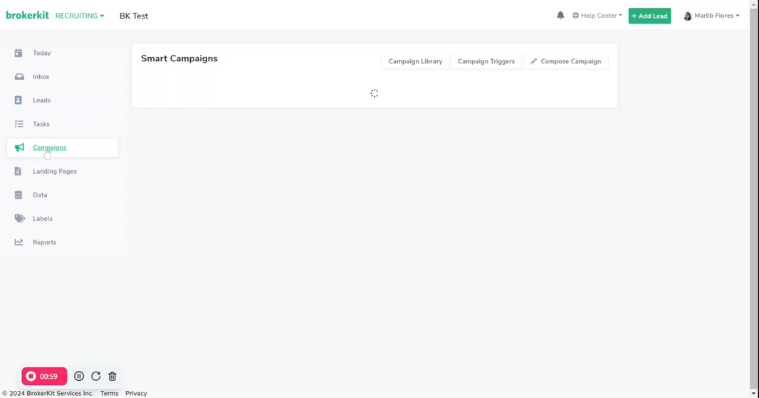
Task: Click the Reports chart icon
Action: tap(19, 242)
